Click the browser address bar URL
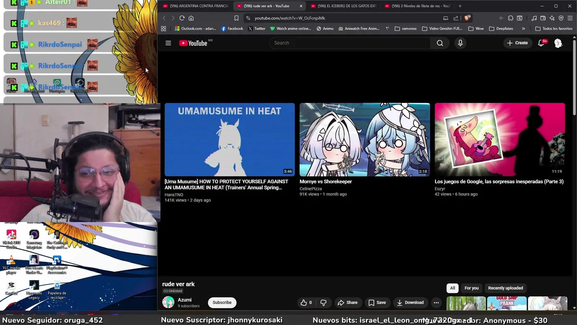 [x=289, y=18]
